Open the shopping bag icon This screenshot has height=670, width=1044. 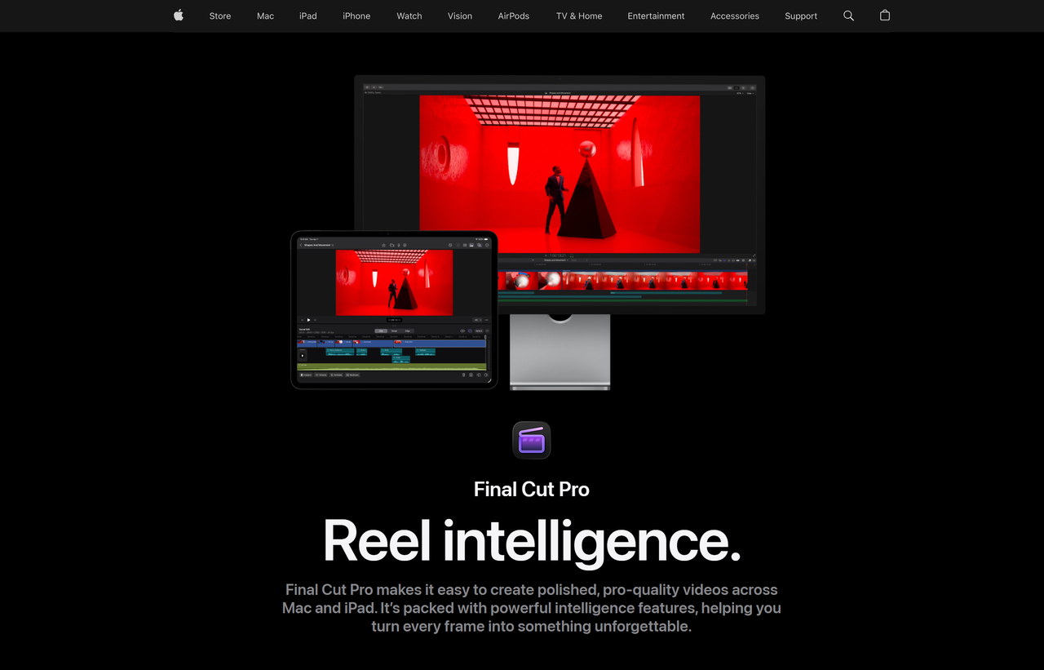[x=885, y=16]
